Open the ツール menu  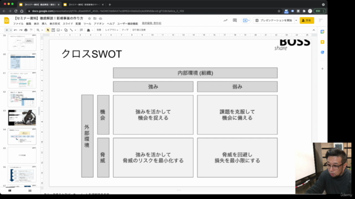point(88,24)
